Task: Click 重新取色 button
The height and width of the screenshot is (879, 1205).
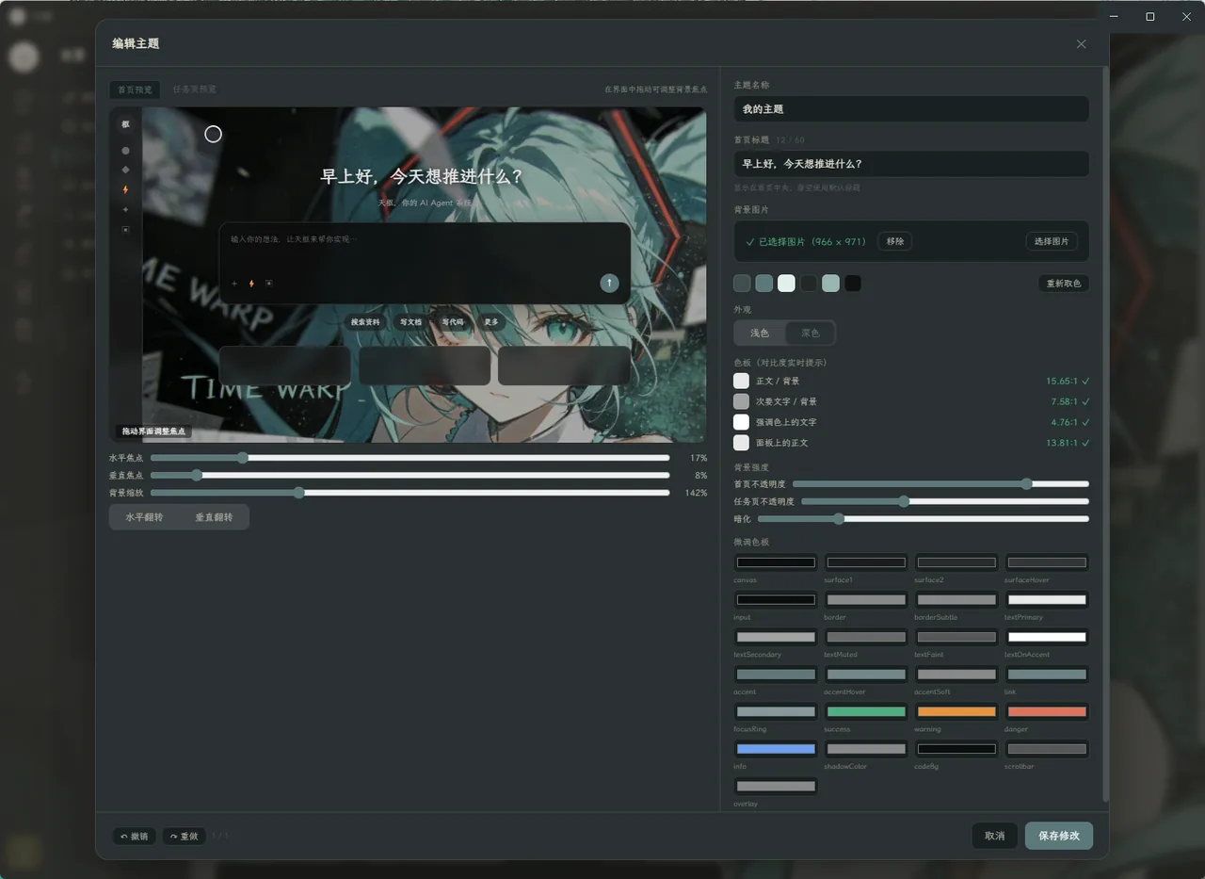Action: tap(1064, 283)
